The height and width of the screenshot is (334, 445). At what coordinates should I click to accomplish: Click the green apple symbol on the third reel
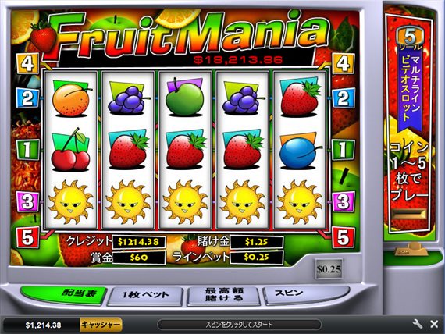point(185,97)
